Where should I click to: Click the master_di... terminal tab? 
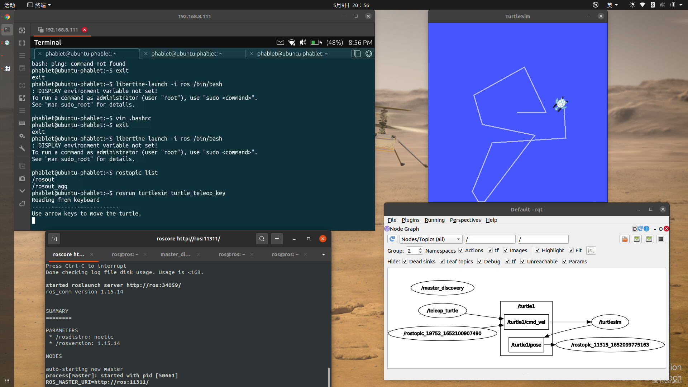tap(175, 254)
